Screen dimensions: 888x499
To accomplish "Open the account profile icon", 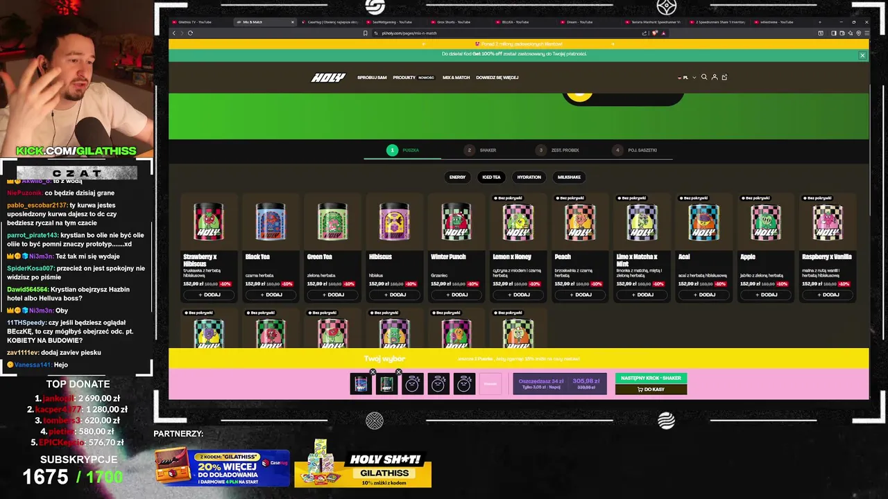I will click(715, 77).
